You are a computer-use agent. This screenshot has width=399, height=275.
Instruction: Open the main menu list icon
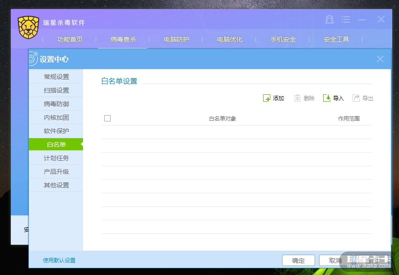[346, 19]
